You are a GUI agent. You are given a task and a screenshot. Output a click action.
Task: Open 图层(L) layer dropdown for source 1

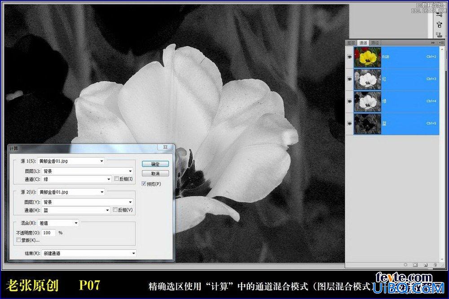88,171
